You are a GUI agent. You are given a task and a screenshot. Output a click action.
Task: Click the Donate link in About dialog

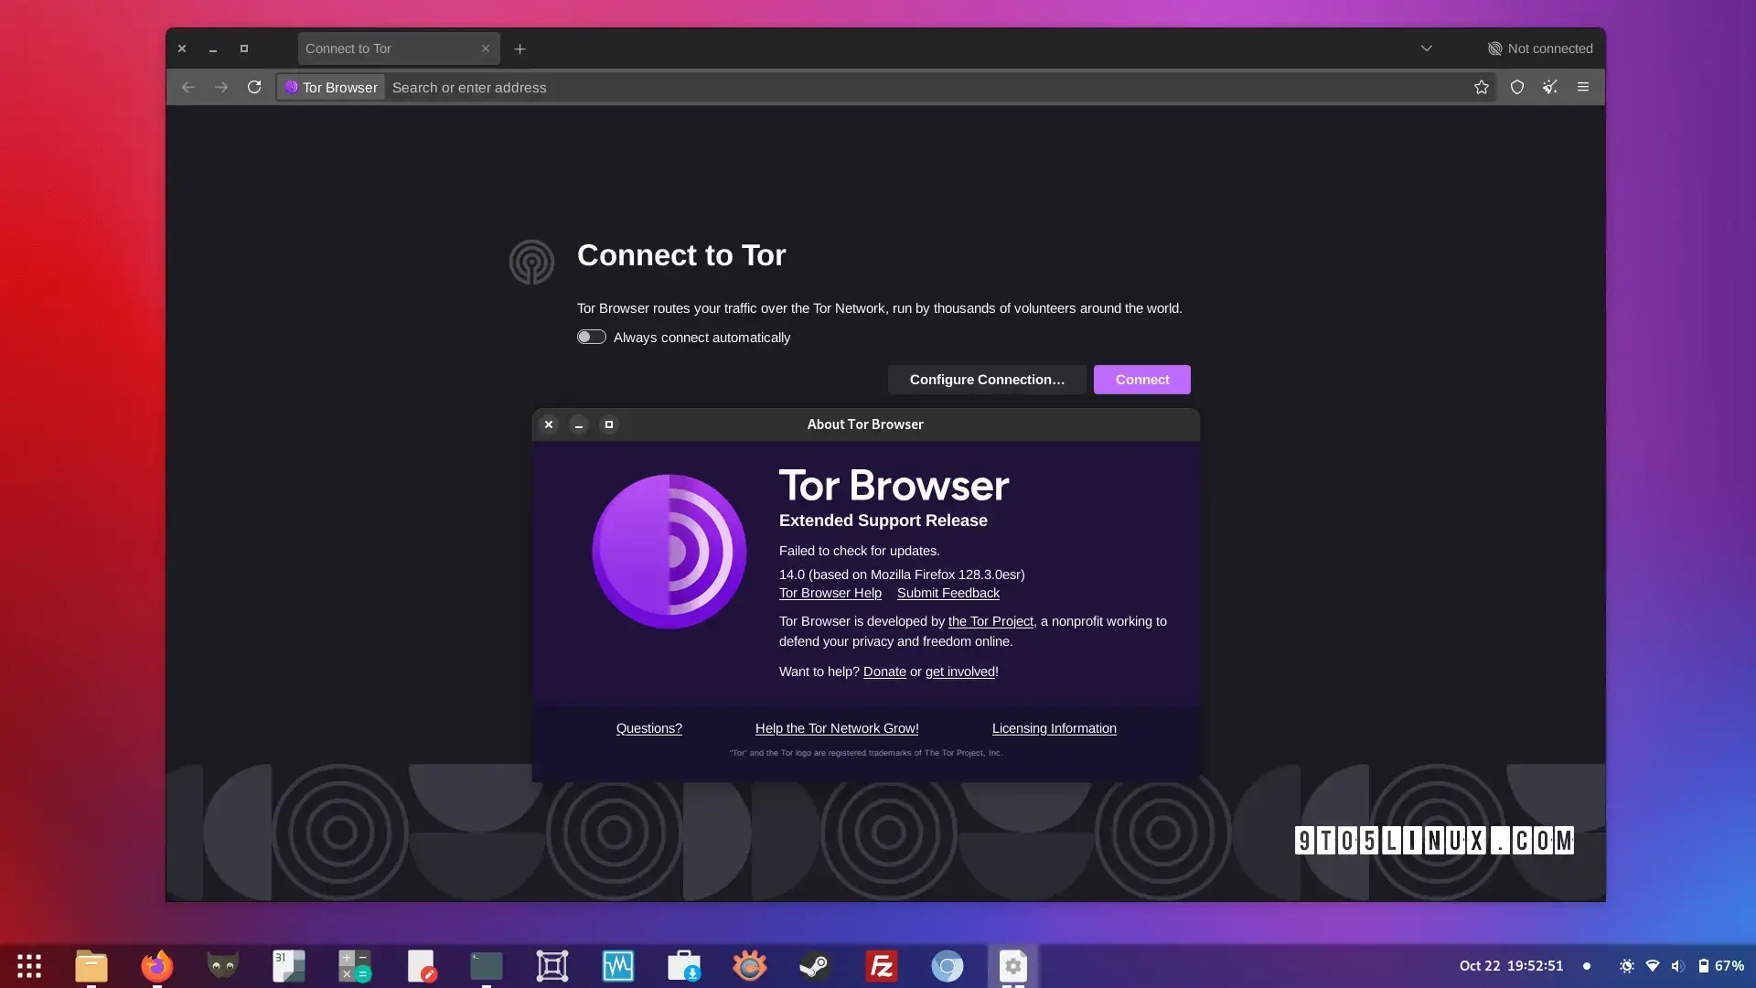(x=884, y=672)
